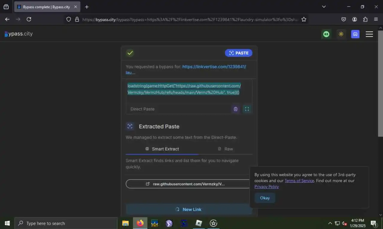Close the Bypass complete tab
383x229 pixels.
75,7
